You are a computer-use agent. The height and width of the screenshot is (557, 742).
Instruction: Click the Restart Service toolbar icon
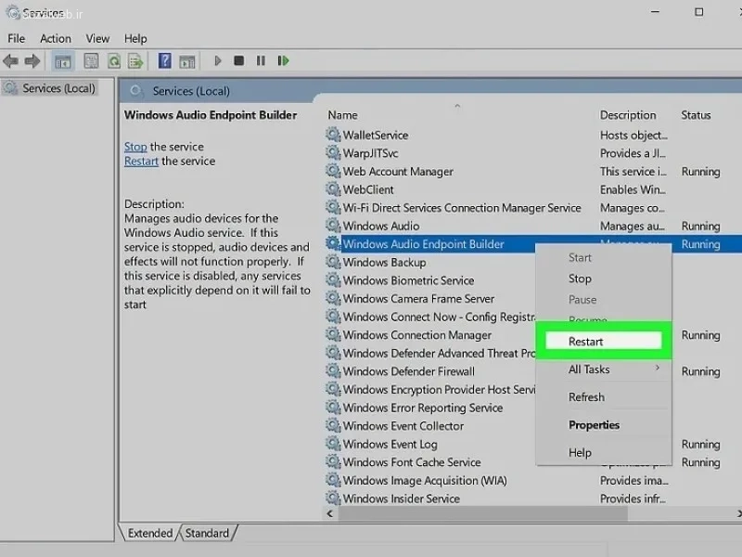click(x=283, y=60)
